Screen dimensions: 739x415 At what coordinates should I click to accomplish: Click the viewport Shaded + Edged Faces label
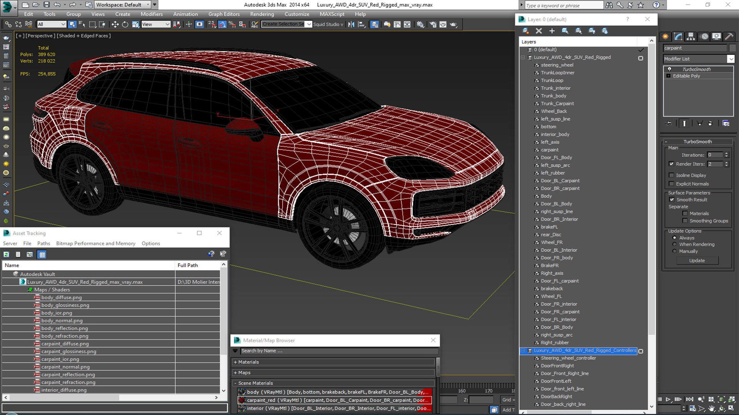point(84,36)
